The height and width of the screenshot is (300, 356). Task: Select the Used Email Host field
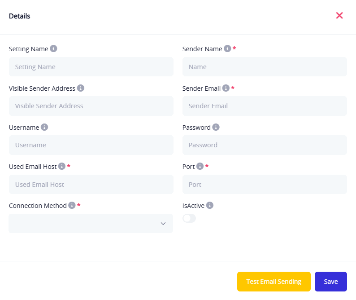[x=91, y=184]
